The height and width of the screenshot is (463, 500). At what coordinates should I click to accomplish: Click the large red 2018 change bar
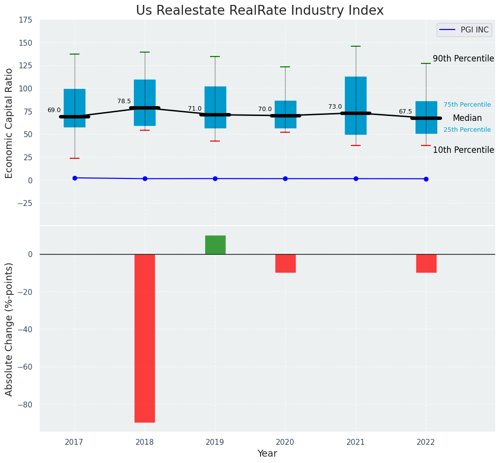[x=145, y=338]
